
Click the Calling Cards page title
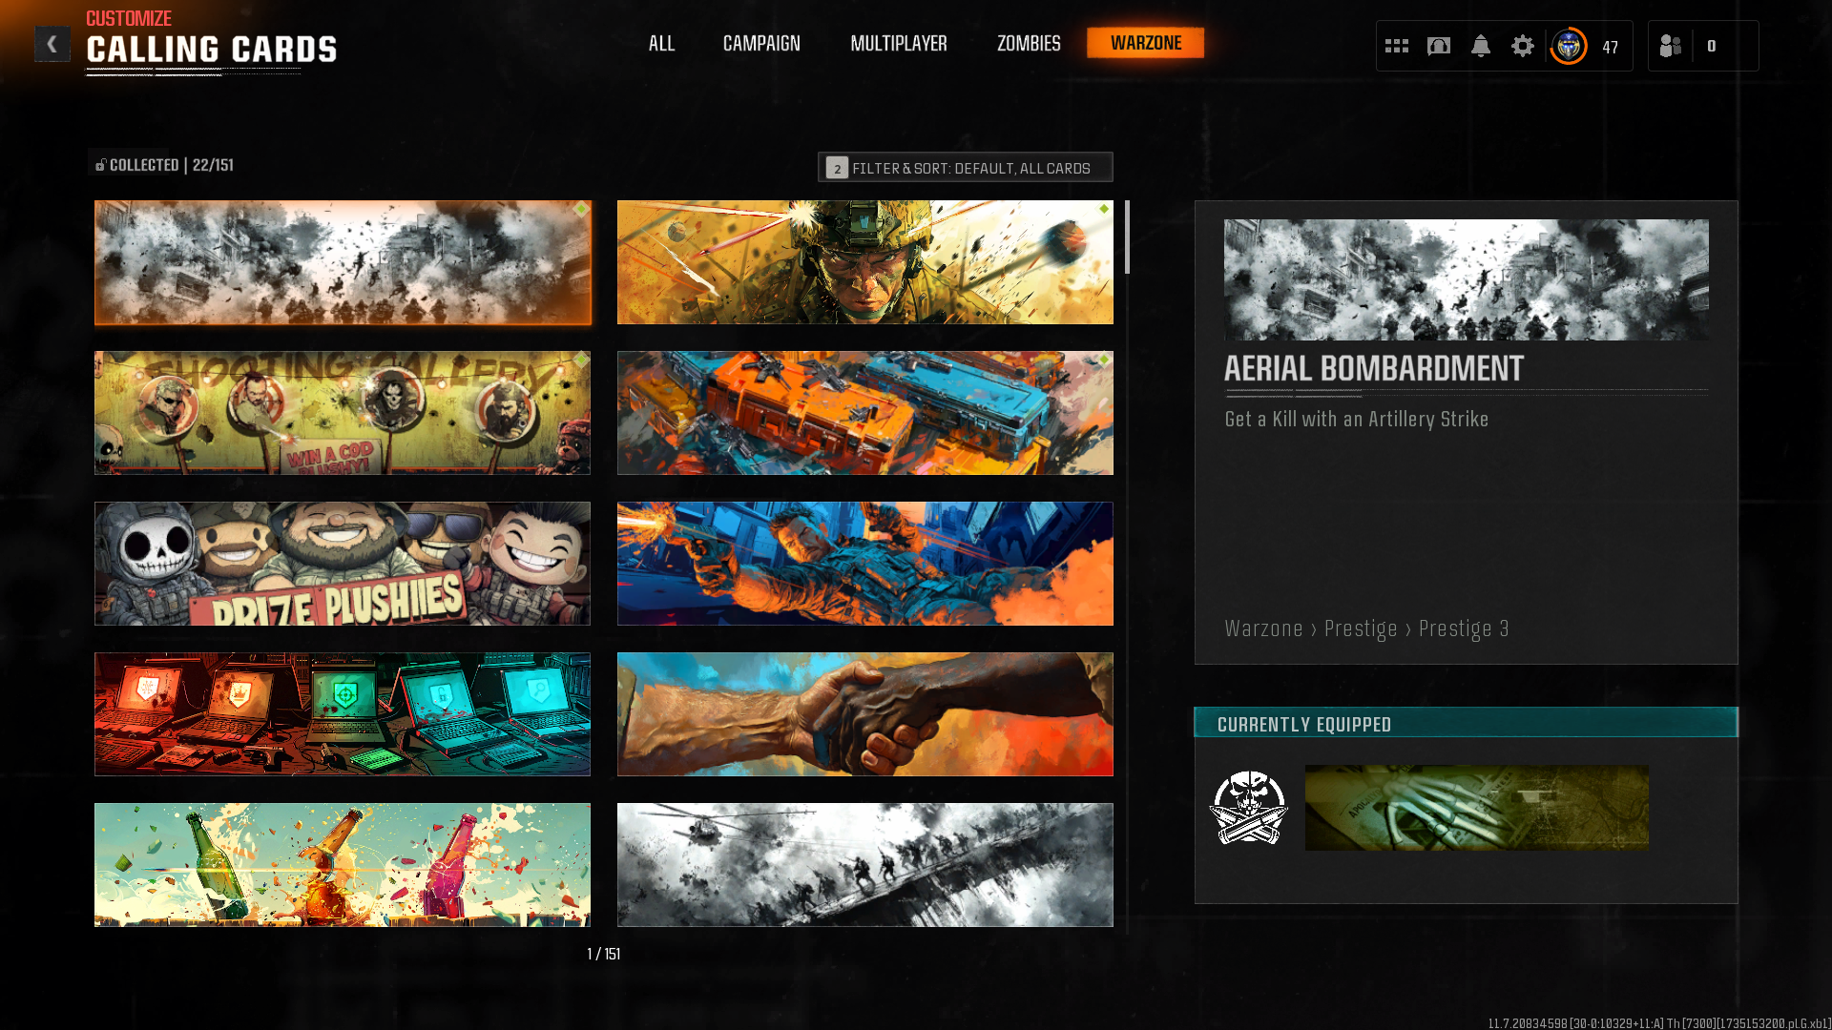pos(211,50)
